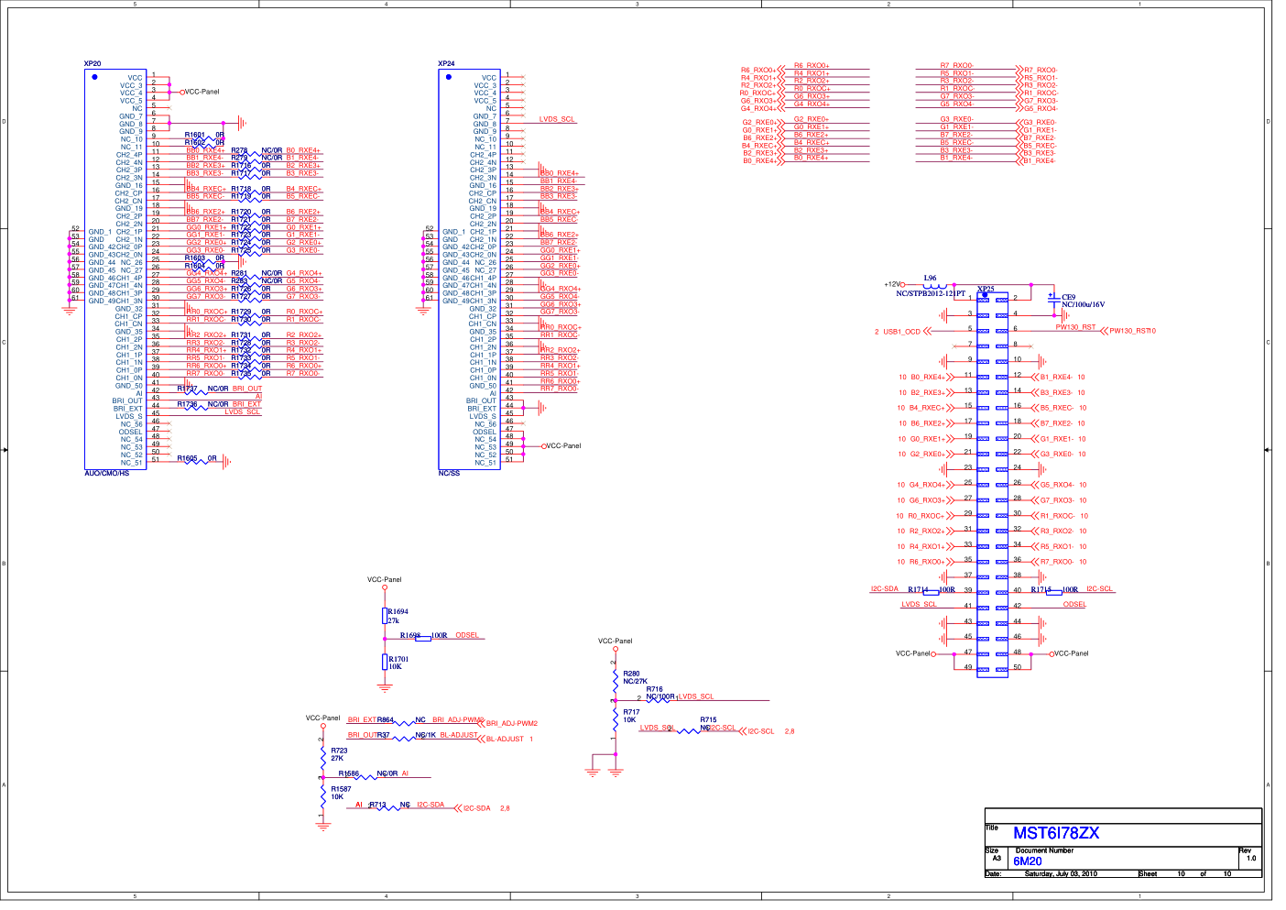Select resistor R1694 27k
The width and height of the screenshot is (1286, 910).
click(x=385, y=615)
